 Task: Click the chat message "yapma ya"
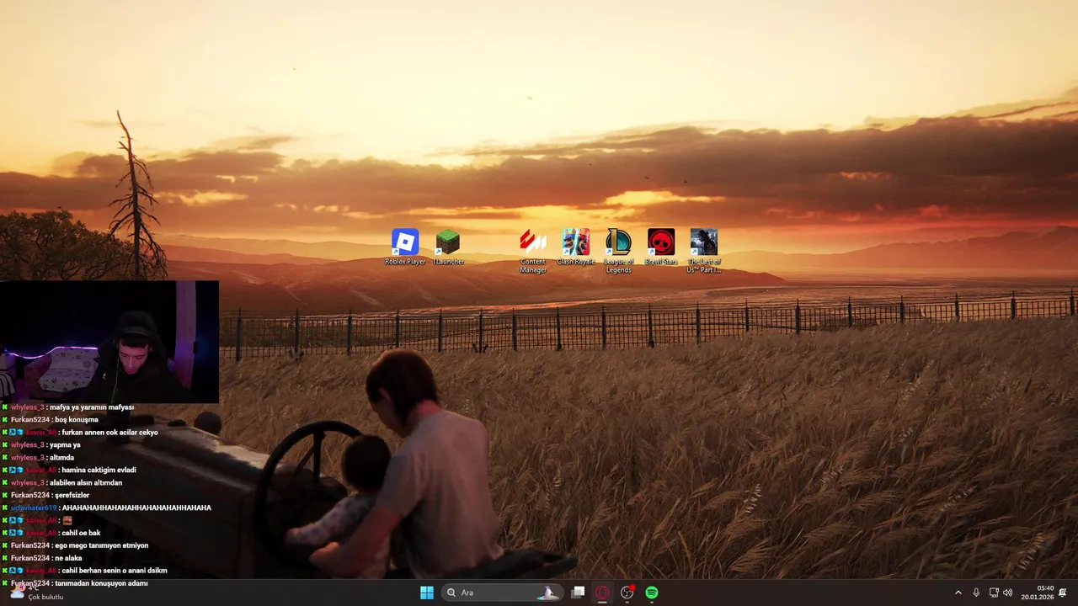[x=65, y=445]
